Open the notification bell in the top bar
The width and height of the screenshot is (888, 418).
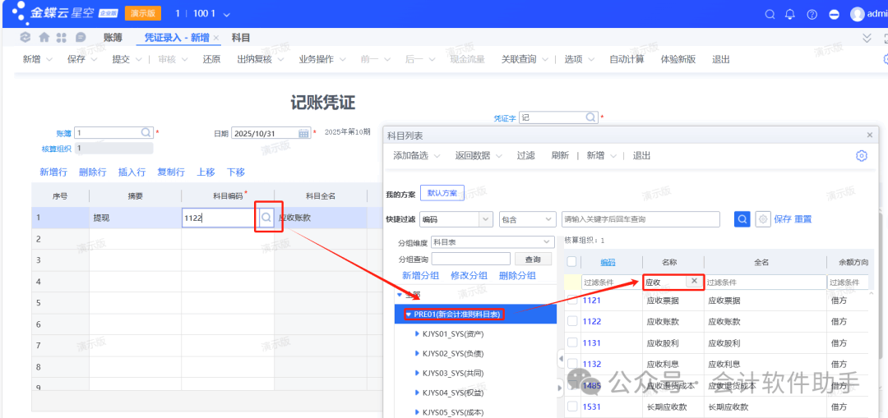tap(790, 14)
